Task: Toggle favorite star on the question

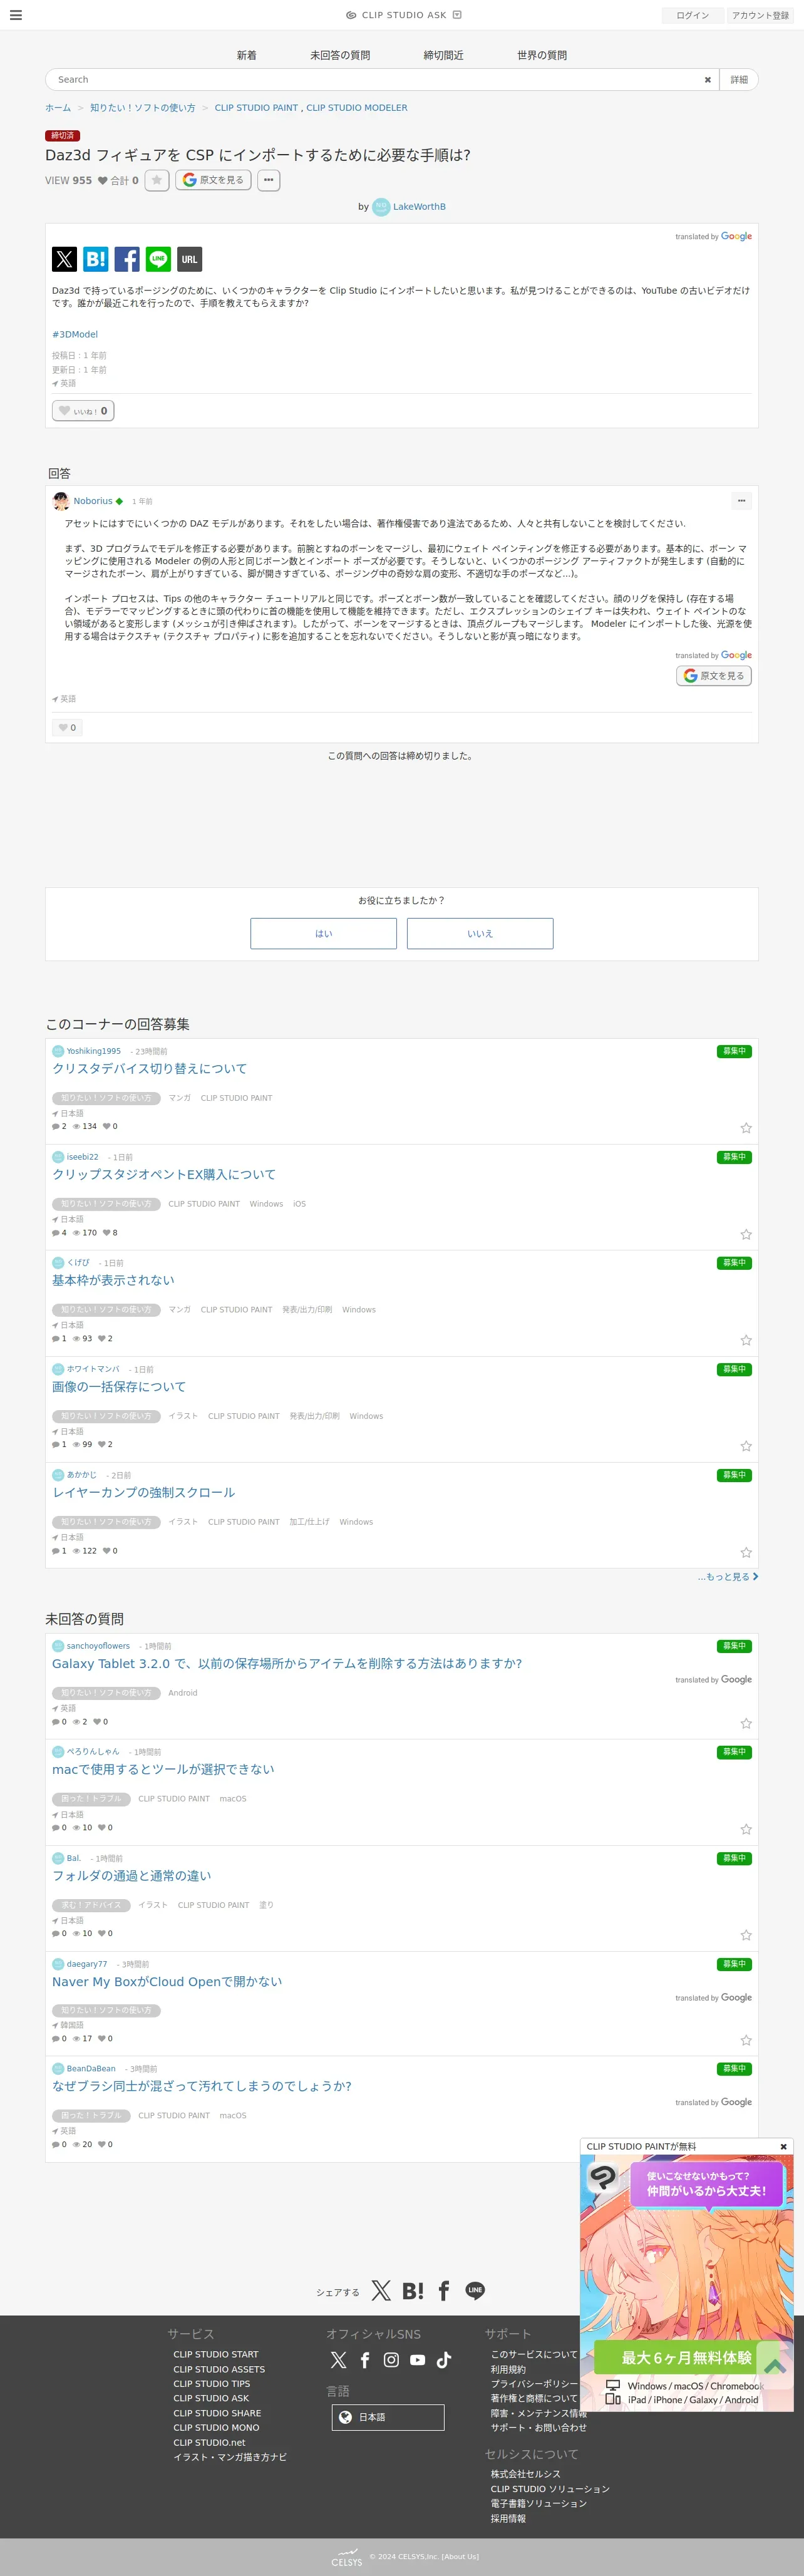Action: 156,180
